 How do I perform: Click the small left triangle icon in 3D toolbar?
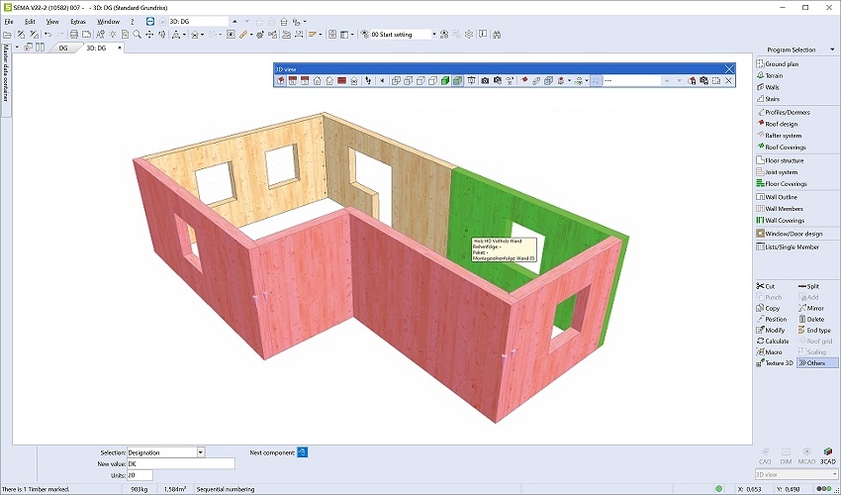pyautogui.click(x=382, y=80)
